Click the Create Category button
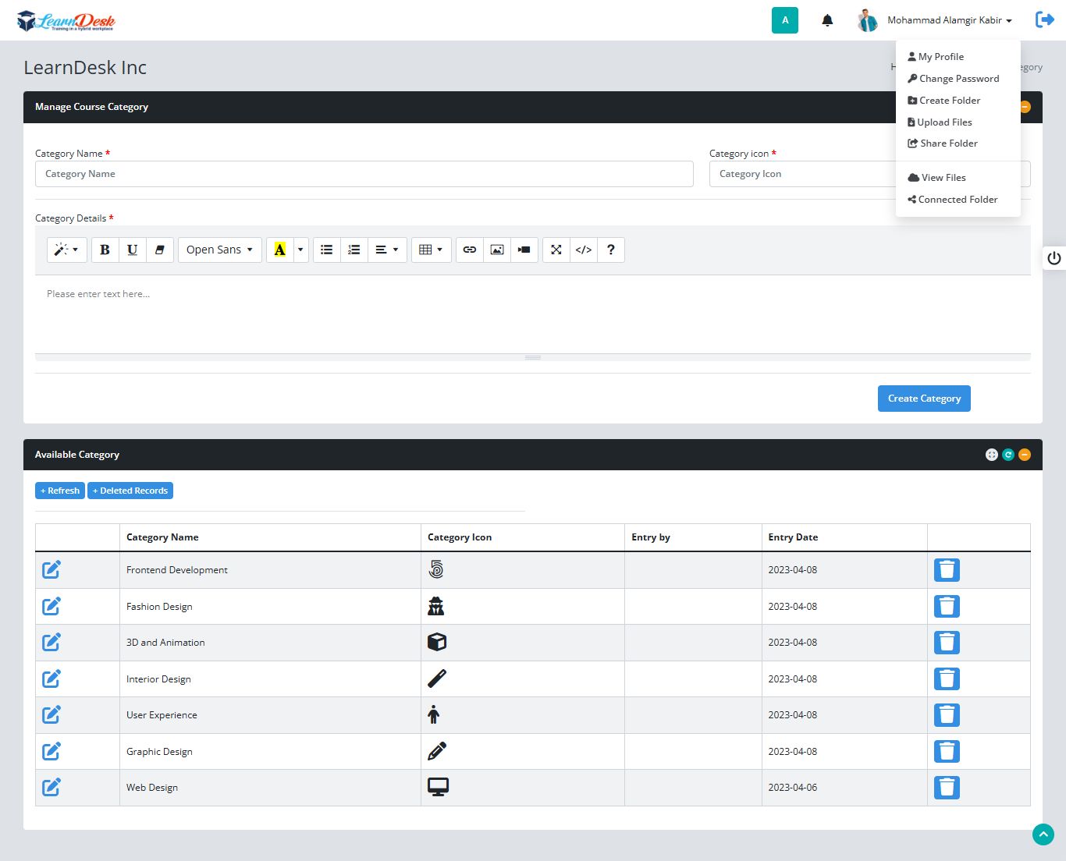Viewport: 1066px width, 861px height. 924,399
